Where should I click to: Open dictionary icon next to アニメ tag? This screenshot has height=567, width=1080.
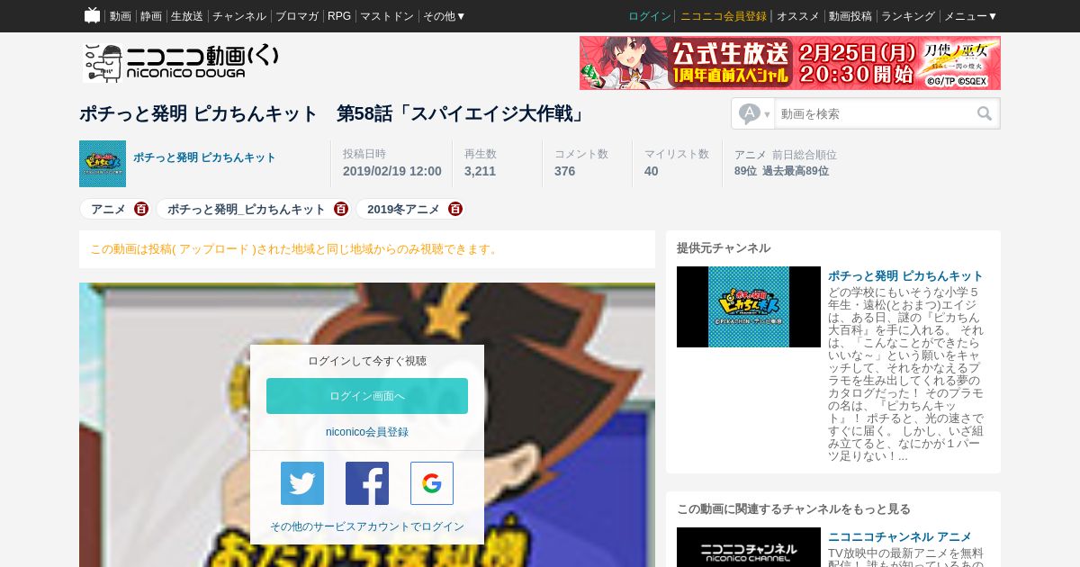point(141,209)
